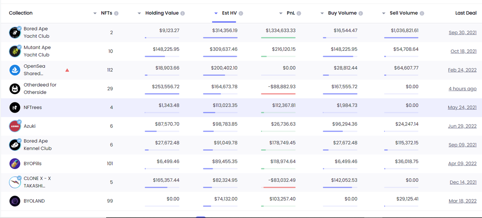
Task: Sort by Holding Value using its arrow
Action: point(139,14)
